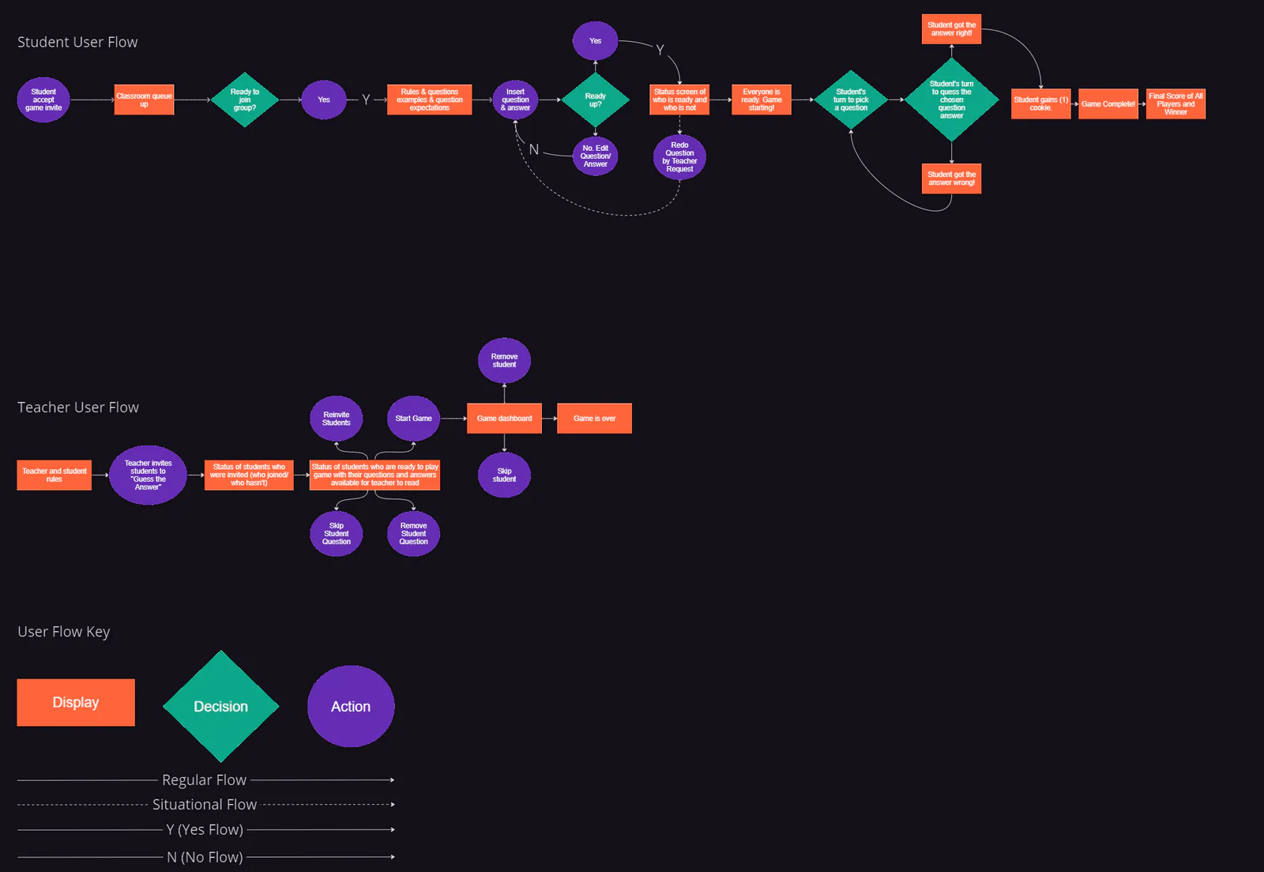Click the 'Student User Flow' heading

point(77,42)
